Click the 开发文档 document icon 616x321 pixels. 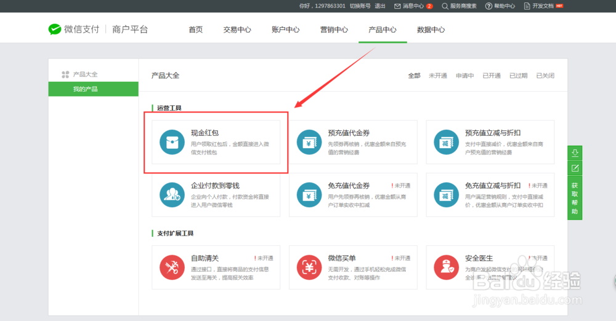527,6
